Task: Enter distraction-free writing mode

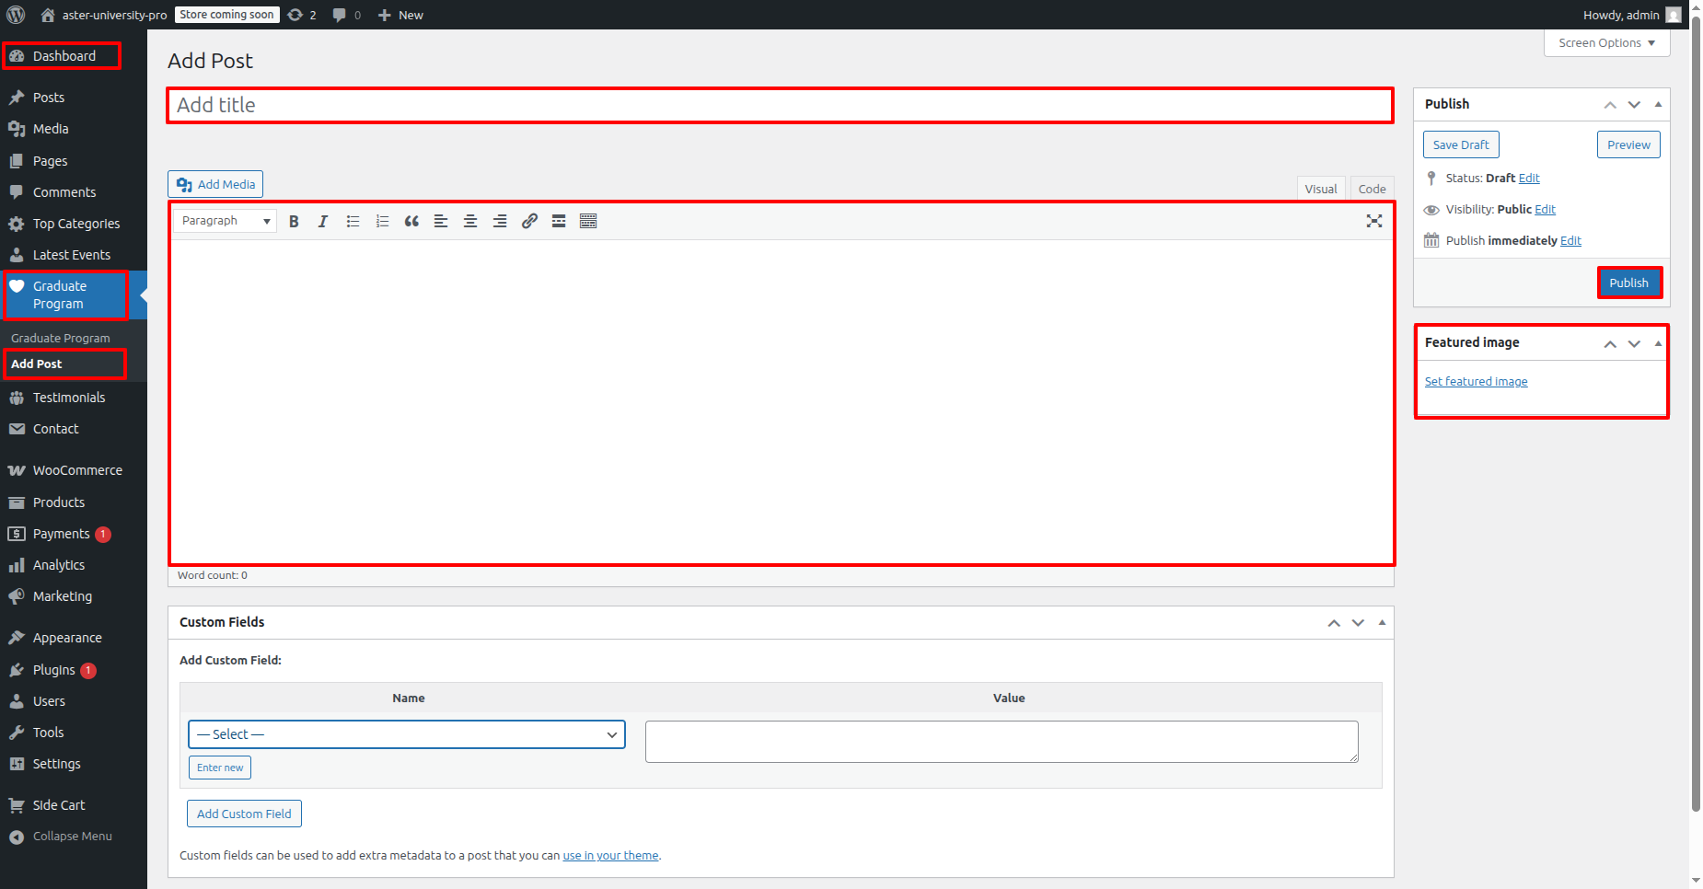Action: [x=1374, y=221]
